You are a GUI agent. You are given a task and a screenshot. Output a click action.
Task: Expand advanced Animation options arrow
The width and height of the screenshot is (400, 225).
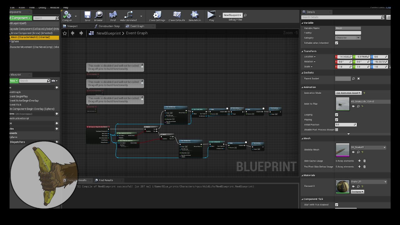click(x=348, y=134)
